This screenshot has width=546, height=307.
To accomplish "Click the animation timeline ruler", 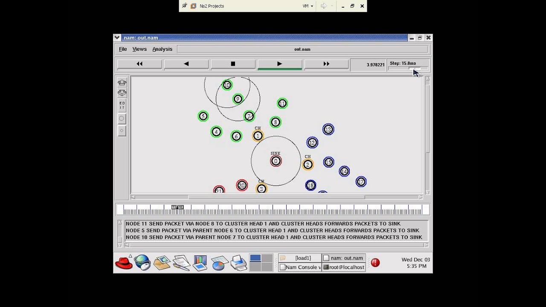I will pos(273,209).
